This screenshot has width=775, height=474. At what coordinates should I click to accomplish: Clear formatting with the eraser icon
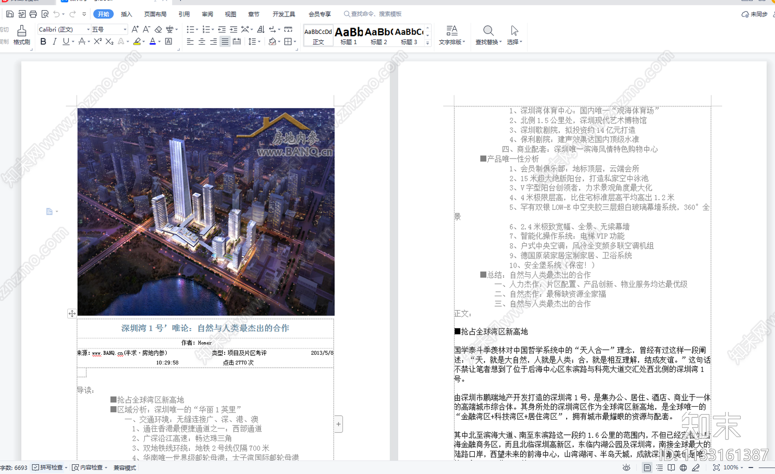158,30
